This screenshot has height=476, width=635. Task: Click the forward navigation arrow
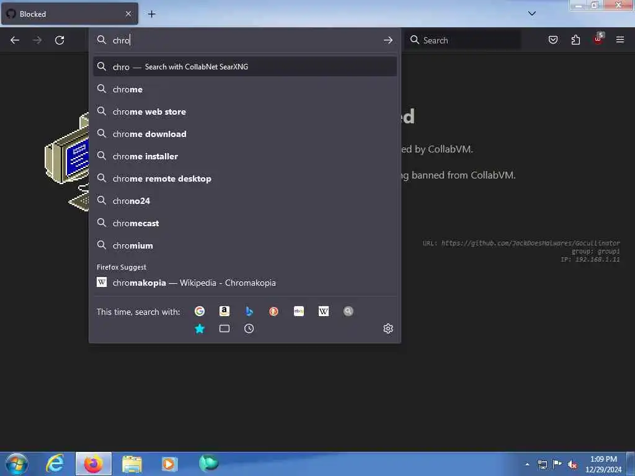(x=37, y=40)
